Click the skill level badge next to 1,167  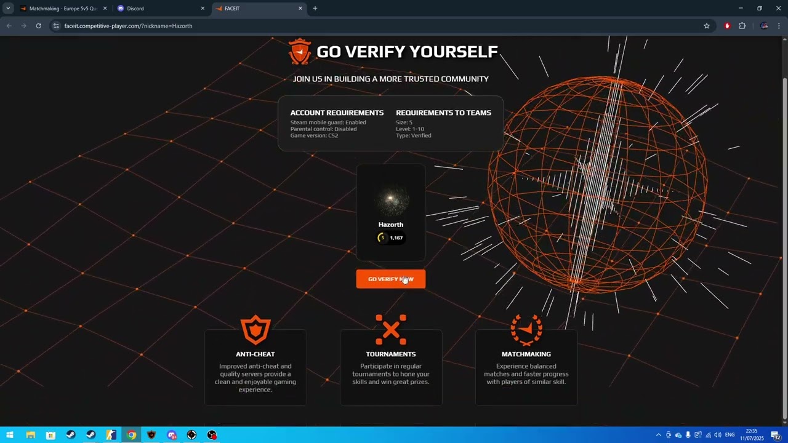point(382,237)
